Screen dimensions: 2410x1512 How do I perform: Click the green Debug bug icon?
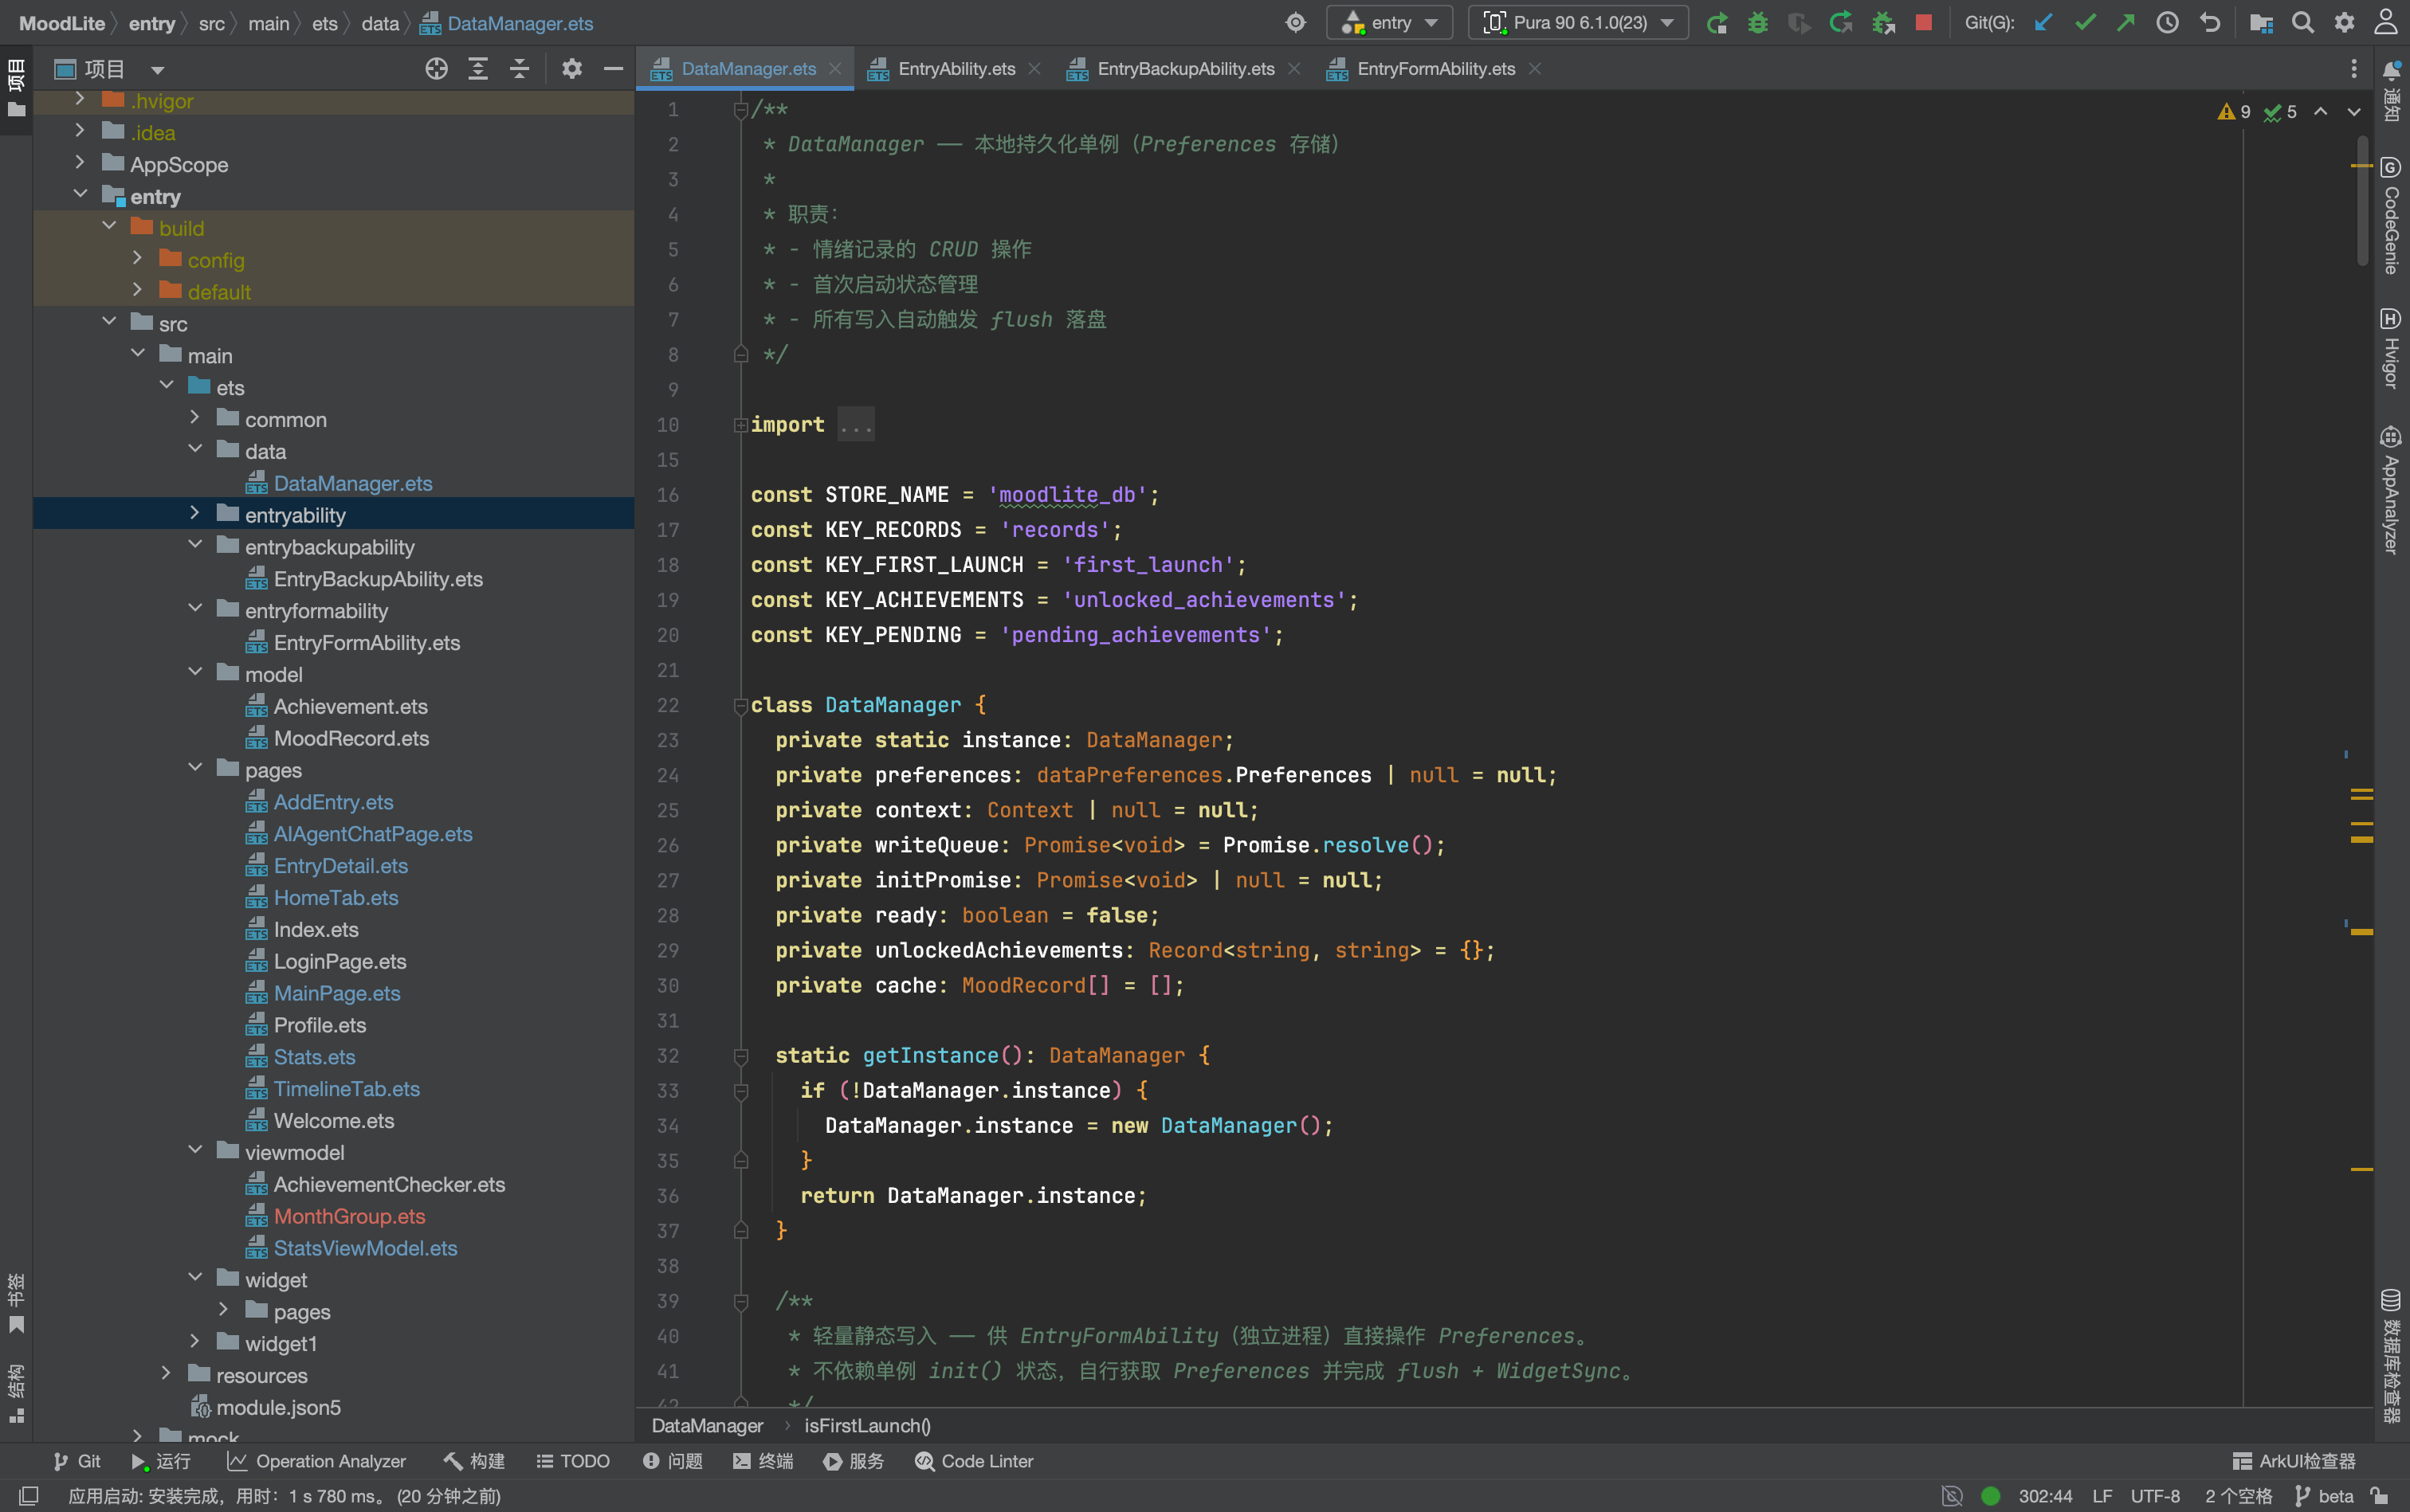pyautogui.click(x=1758, y=22)
